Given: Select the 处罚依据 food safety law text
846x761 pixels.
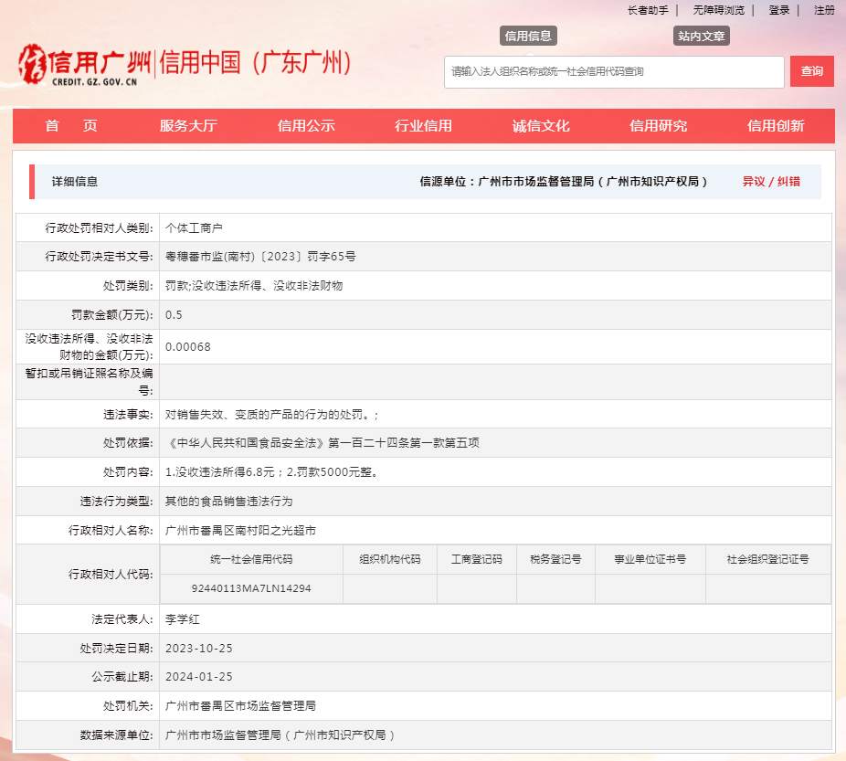Looking at the screenshot, I should click(x=323, y=443).
